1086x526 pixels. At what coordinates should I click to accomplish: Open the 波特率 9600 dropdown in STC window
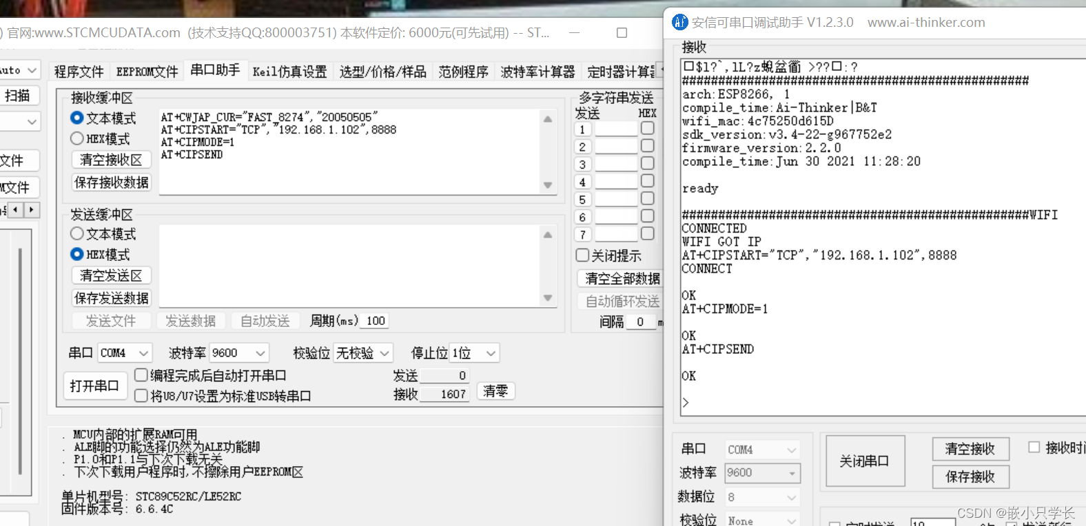(239, 353)
